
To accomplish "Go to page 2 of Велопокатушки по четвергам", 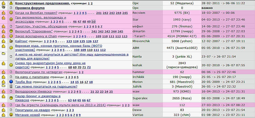I will pos(82,72).
